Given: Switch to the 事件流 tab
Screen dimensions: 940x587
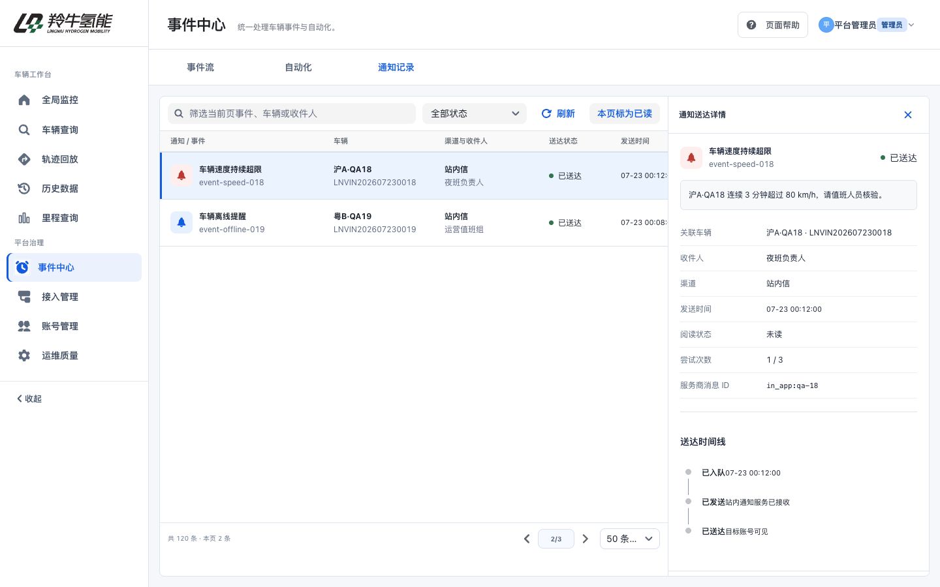Looking at the screenshot, I should (200, 67).
